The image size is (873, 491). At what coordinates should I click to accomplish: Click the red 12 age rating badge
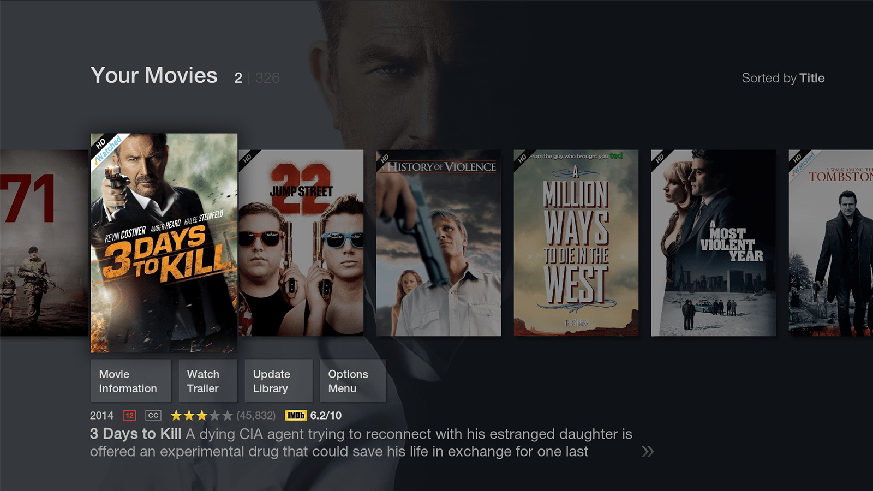[129, 416]
